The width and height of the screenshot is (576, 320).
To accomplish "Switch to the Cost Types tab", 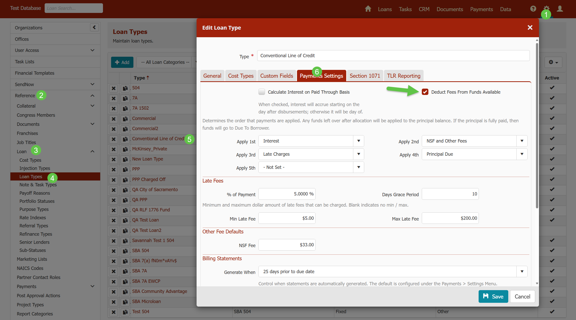I will 241,76.
